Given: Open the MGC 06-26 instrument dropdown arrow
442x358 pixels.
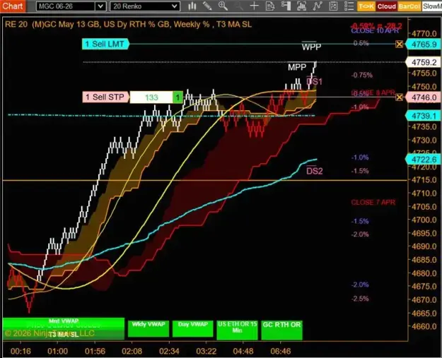Looking at the screenshot, I should coord(100,6).
